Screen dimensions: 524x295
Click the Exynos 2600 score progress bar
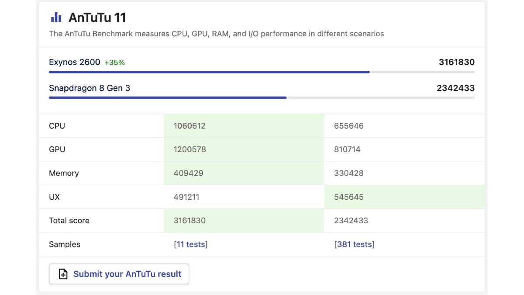click(x=262, y=72)
